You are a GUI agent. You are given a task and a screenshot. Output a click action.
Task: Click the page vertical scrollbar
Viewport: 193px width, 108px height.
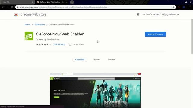point(192,37)
